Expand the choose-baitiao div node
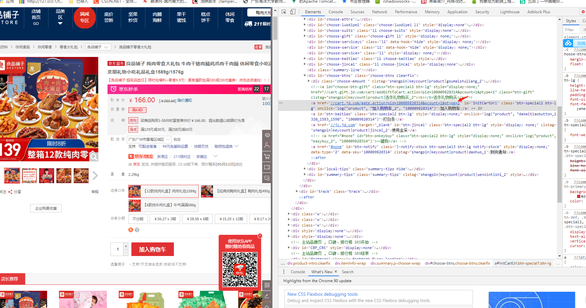The height and width of the screenshot is (308, 586). tap(305, 59)
